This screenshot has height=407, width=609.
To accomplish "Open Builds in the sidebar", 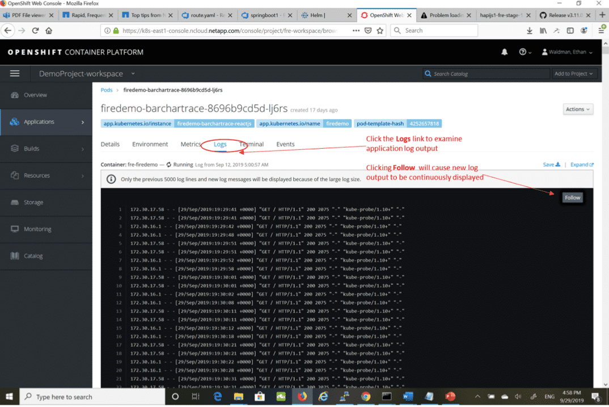I will click(15, 149).
